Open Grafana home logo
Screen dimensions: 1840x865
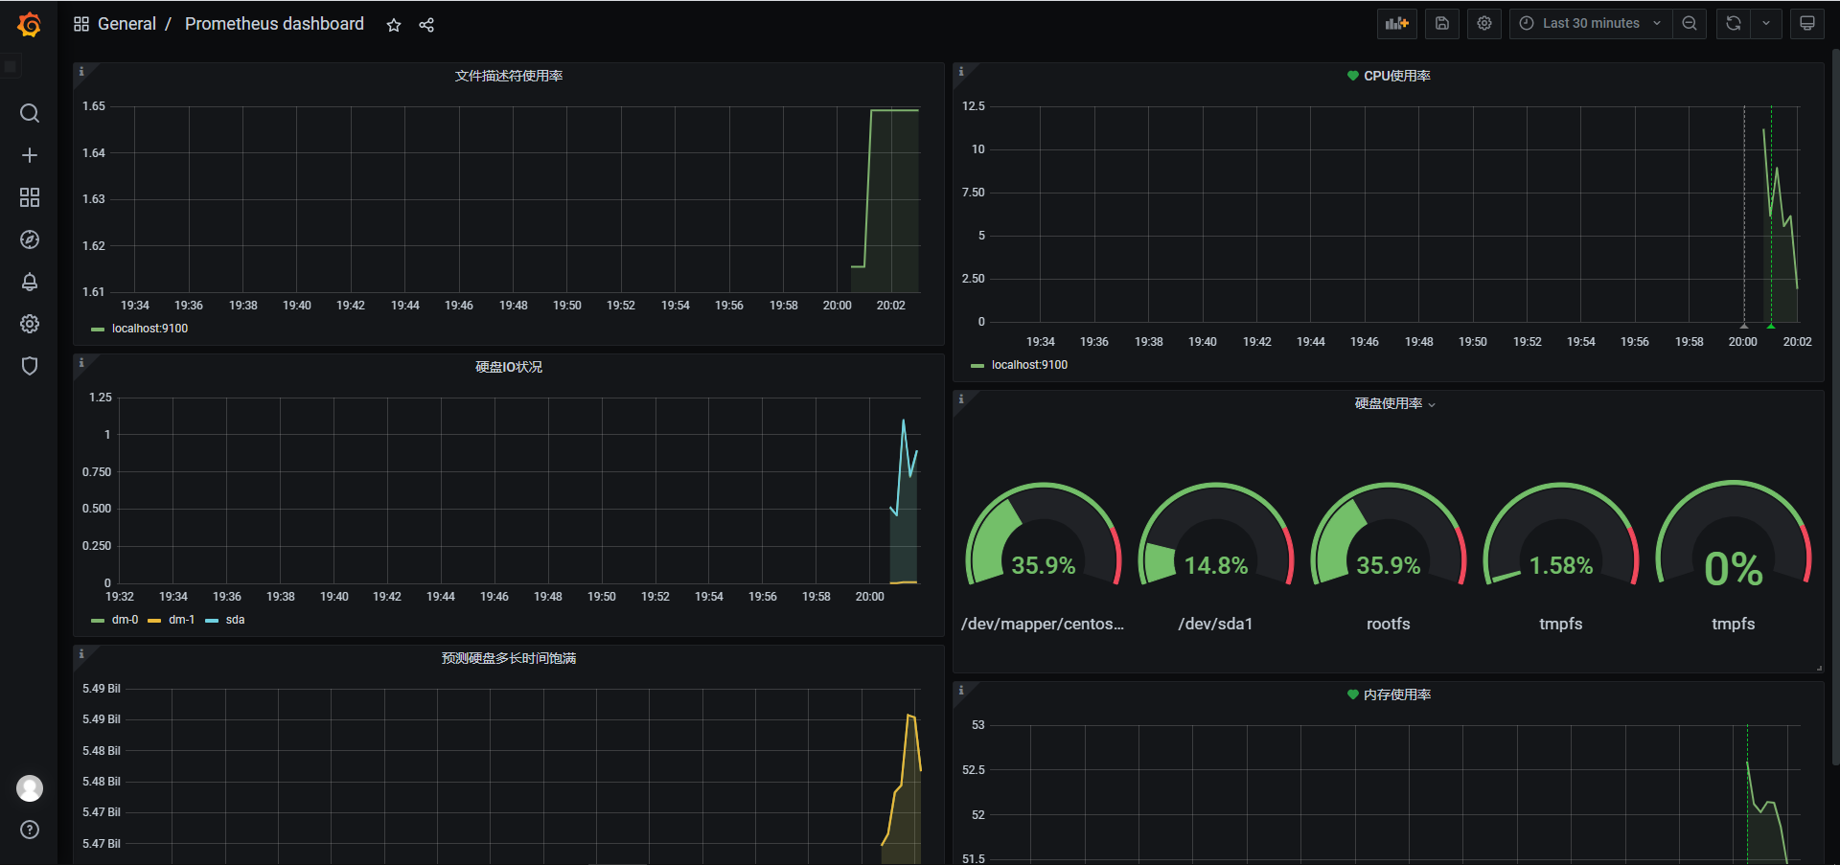point(30,24)
